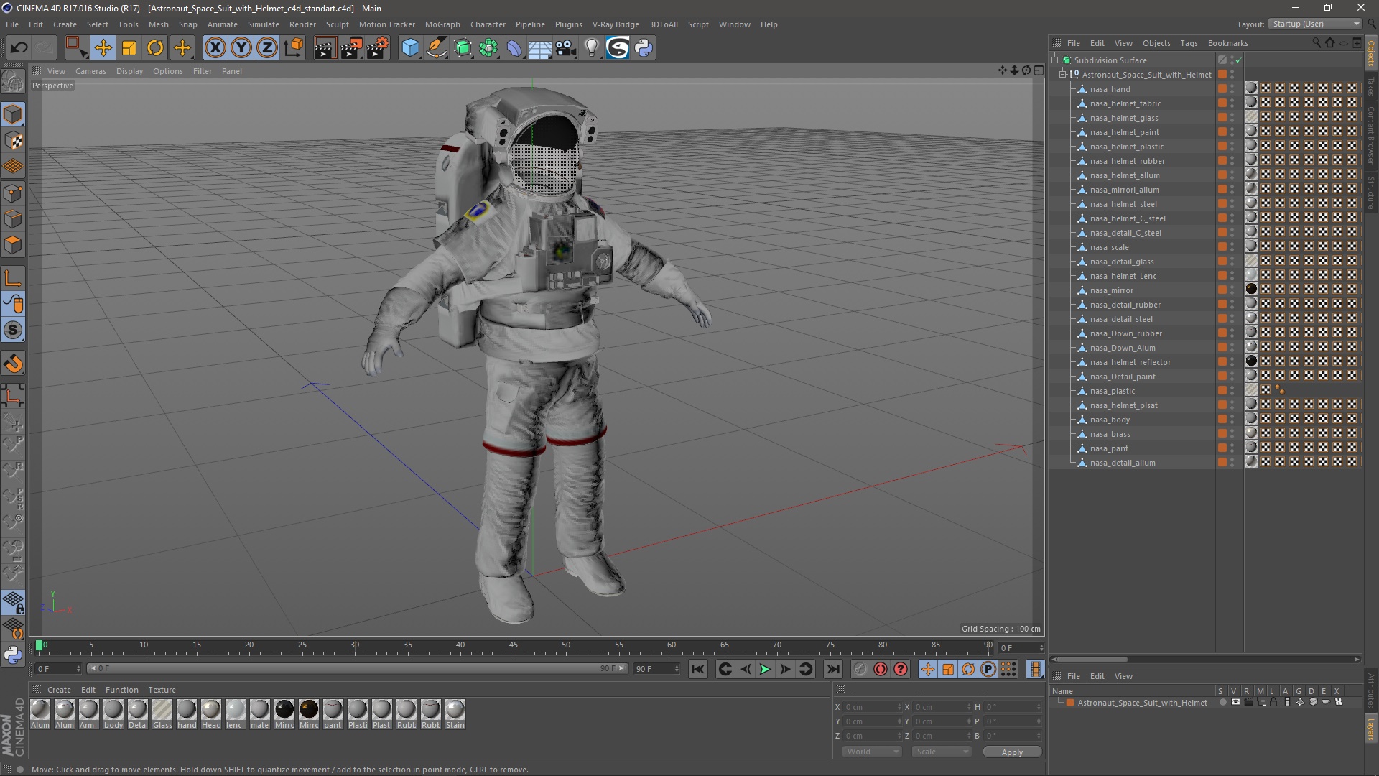Viewport: 1379px width, 776px height.
Task: Add a Cube primitive object
Action: (x=410, y=48)
